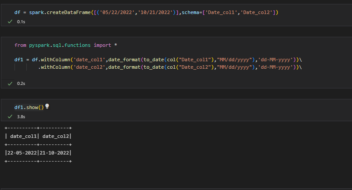Click the lightbulb code action icon
The width and height of the screenshot is (352, 190).
click(47, 106)
